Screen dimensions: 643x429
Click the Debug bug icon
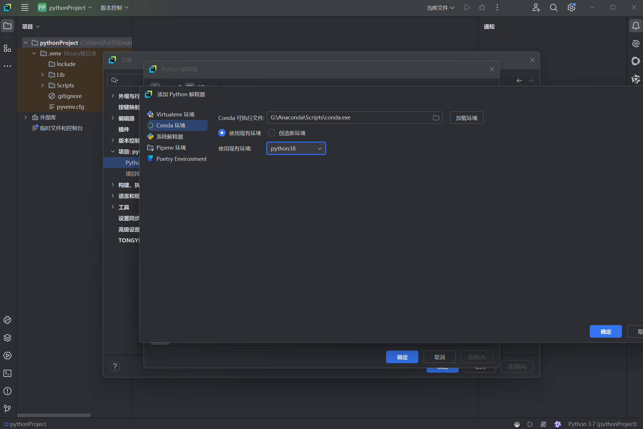point(482,8)
